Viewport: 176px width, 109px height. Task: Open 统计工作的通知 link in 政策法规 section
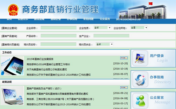click(58, 104)
